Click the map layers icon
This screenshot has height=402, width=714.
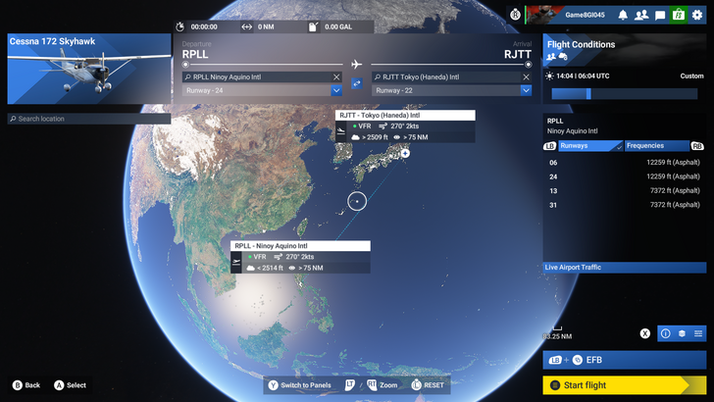pos(682,333)
